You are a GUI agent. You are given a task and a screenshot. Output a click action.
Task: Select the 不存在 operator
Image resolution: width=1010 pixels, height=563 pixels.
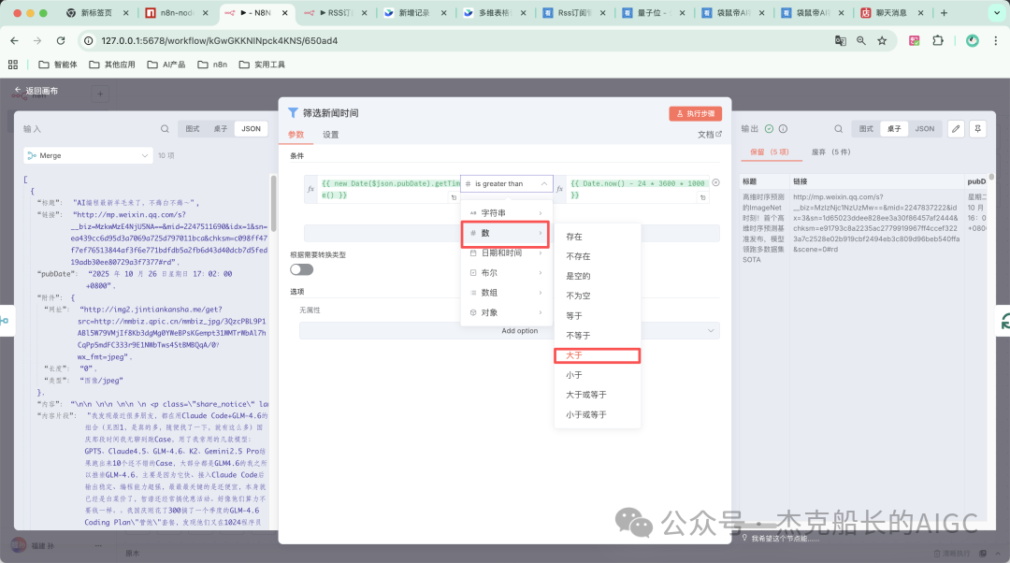pos(597,256)
